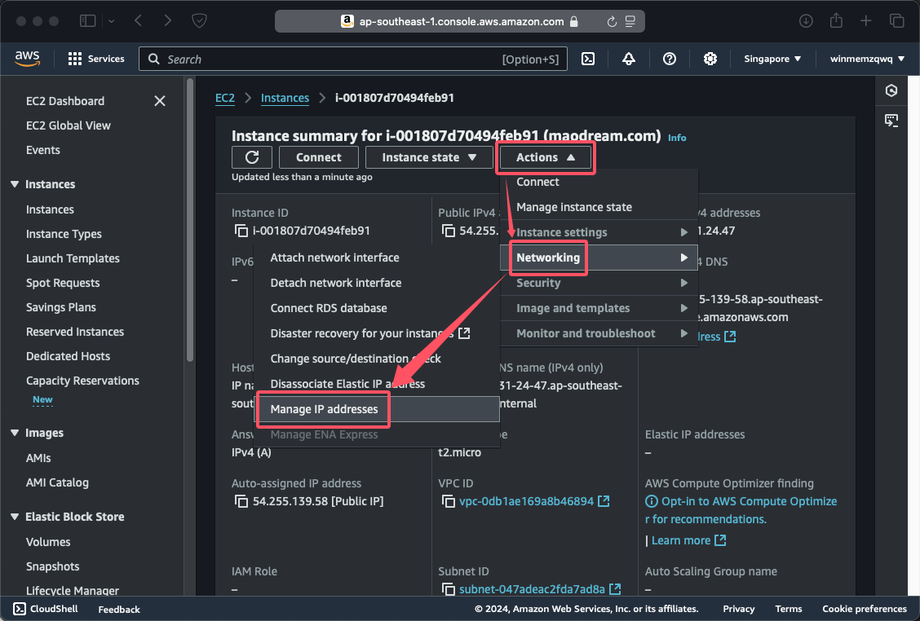The width and height of the screenshot is (920, 621).
Task: Copy the Instance ID i-001807d70494feb91
Action: coord(241,231)
